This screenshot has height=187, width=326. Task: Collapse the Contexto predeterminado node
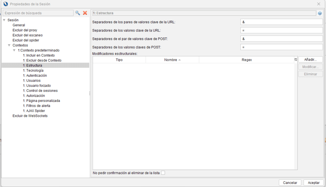[x=14, y=50]
